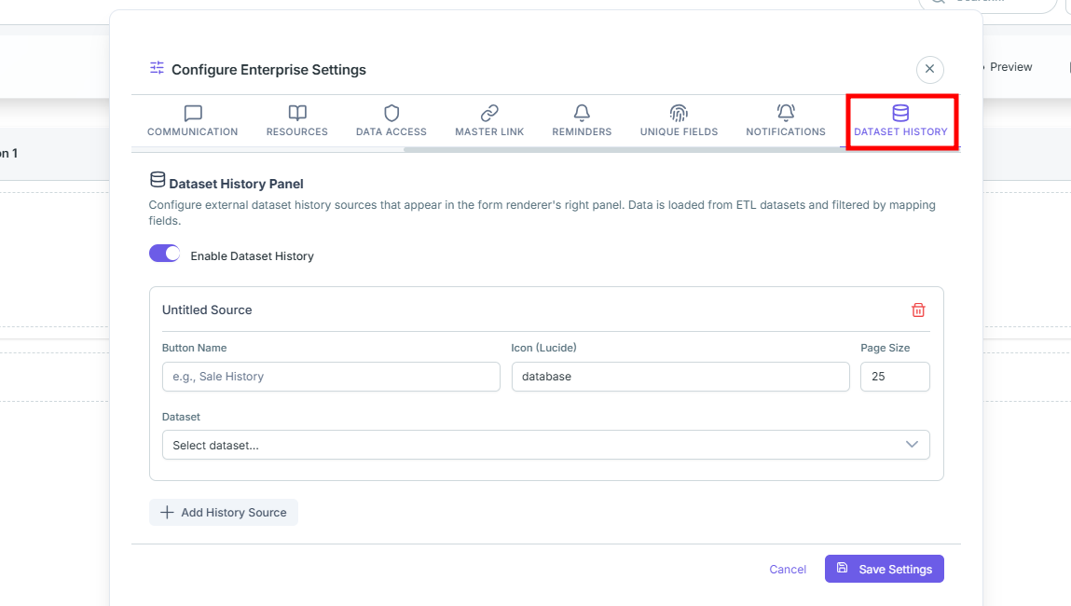Screen dimensions: 1071x606
Task: Click the Reminders bell icon
Action: point(582,113)
